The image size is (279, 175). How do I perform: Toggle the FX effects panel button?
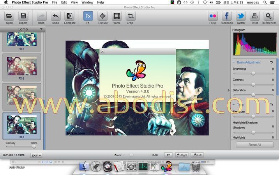88,16
